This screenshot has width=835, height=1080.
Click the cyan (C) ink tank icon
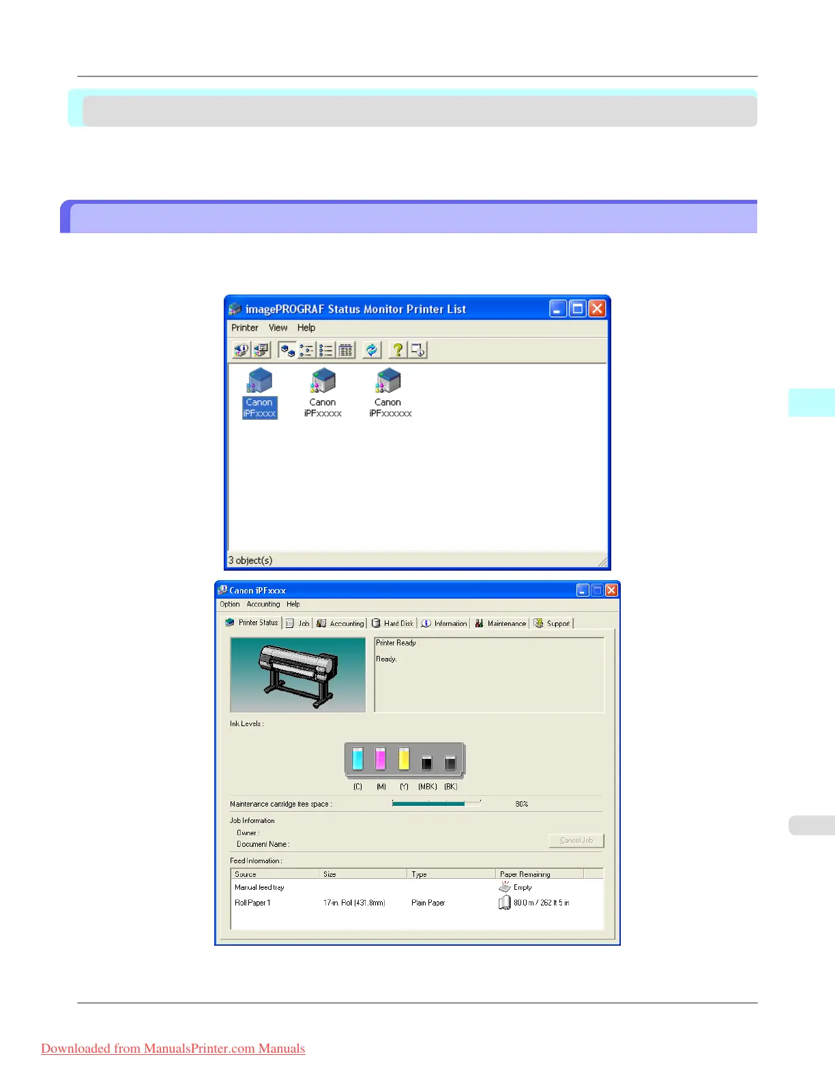coord(357,758)
